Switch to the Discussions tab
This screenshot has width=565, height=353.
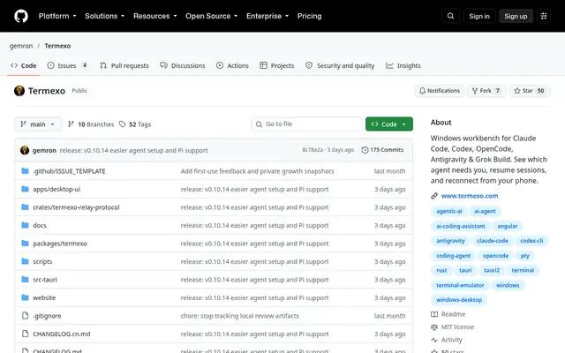pos(183,65)
